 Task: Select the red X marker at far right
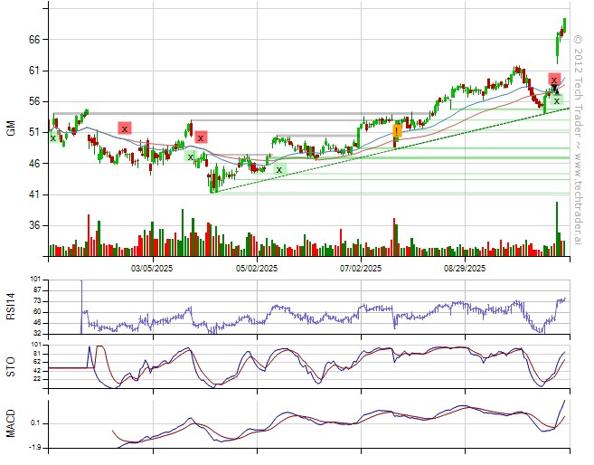554,81
